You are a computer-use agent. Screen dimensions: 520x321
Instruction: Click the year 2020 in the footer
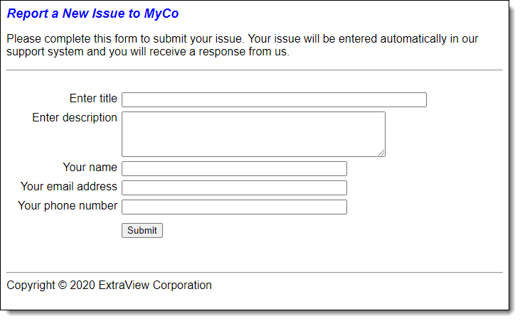(x=83, y=285)
